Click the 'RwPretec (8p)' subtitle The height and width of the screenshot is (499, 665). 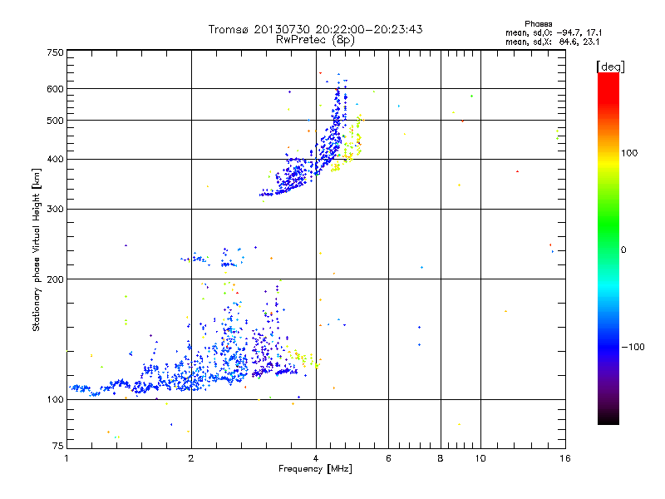click(315, 40)
